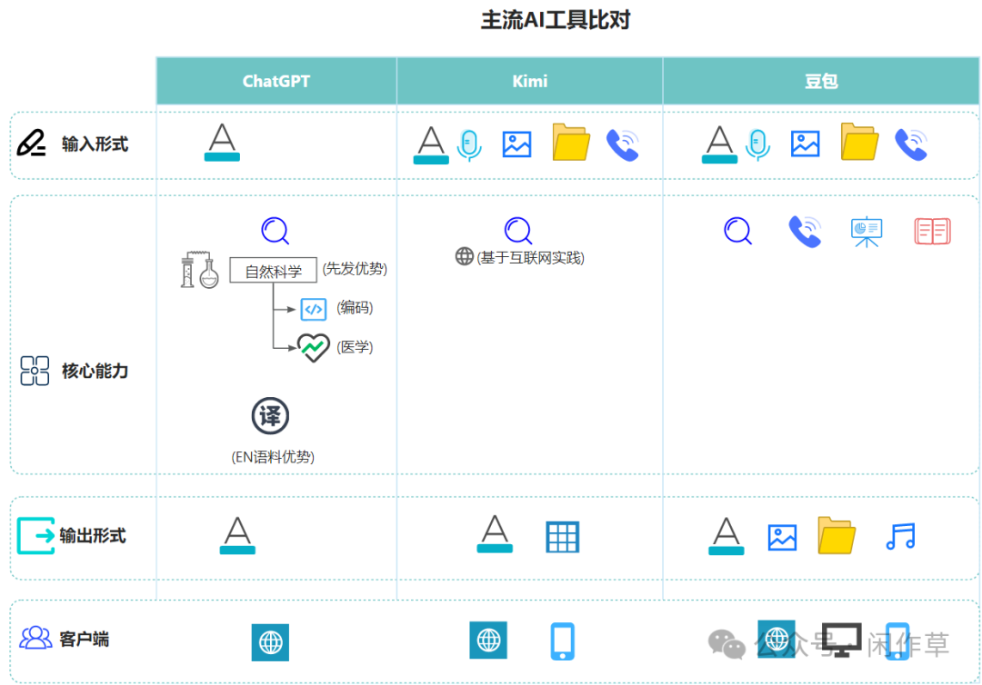Click the heartbeat icon next to (医学)
Image resolution: width=982 pixels, height=685 pixels.
[x=313, y=348]
